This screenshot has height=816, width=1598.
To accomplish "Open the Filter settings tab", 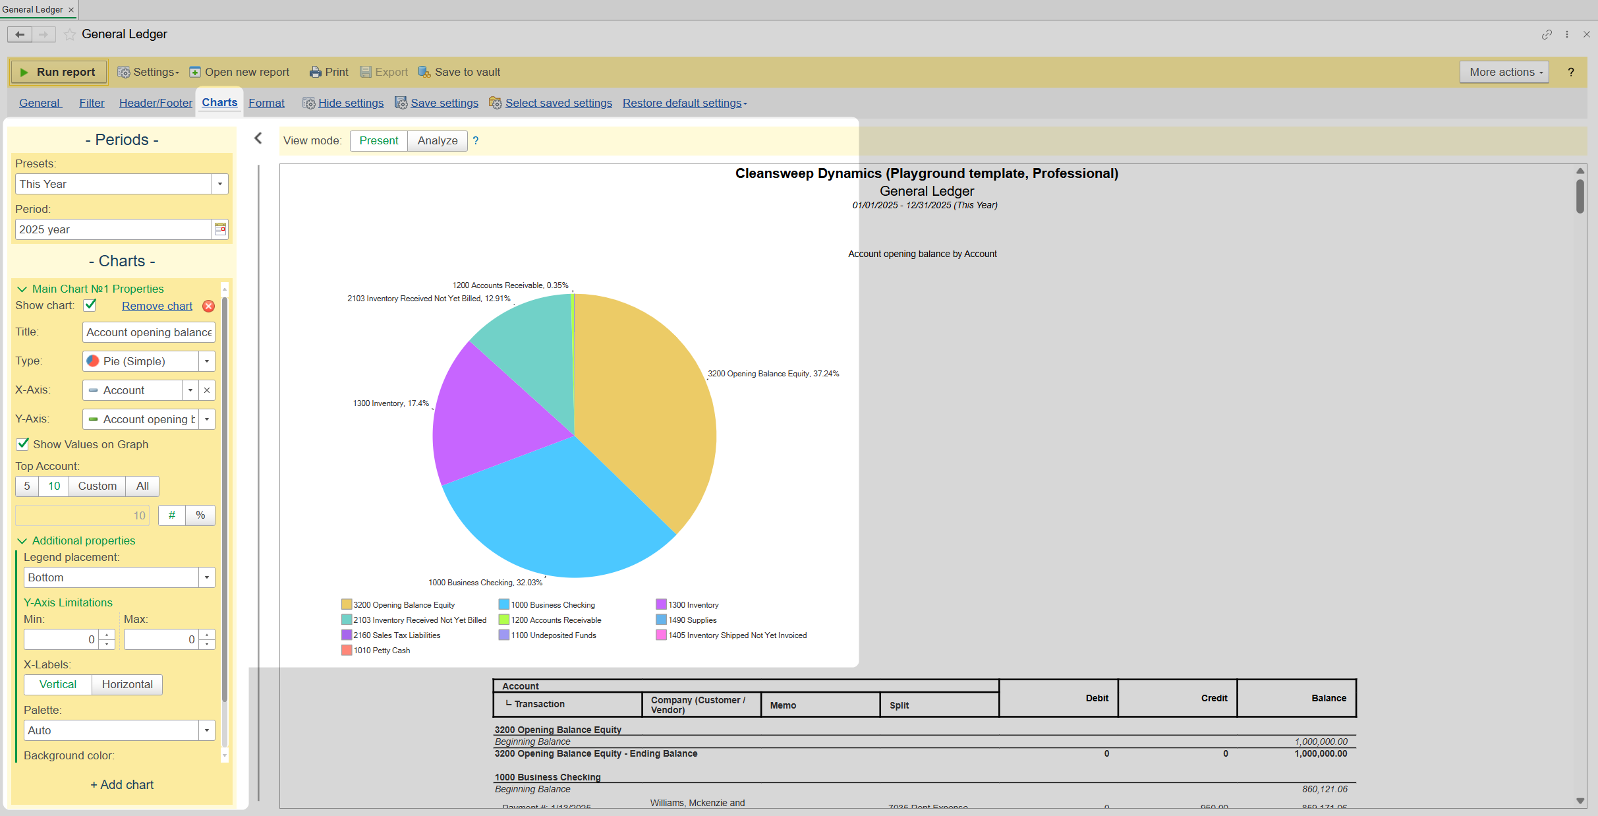I will (x=92, y=103).
